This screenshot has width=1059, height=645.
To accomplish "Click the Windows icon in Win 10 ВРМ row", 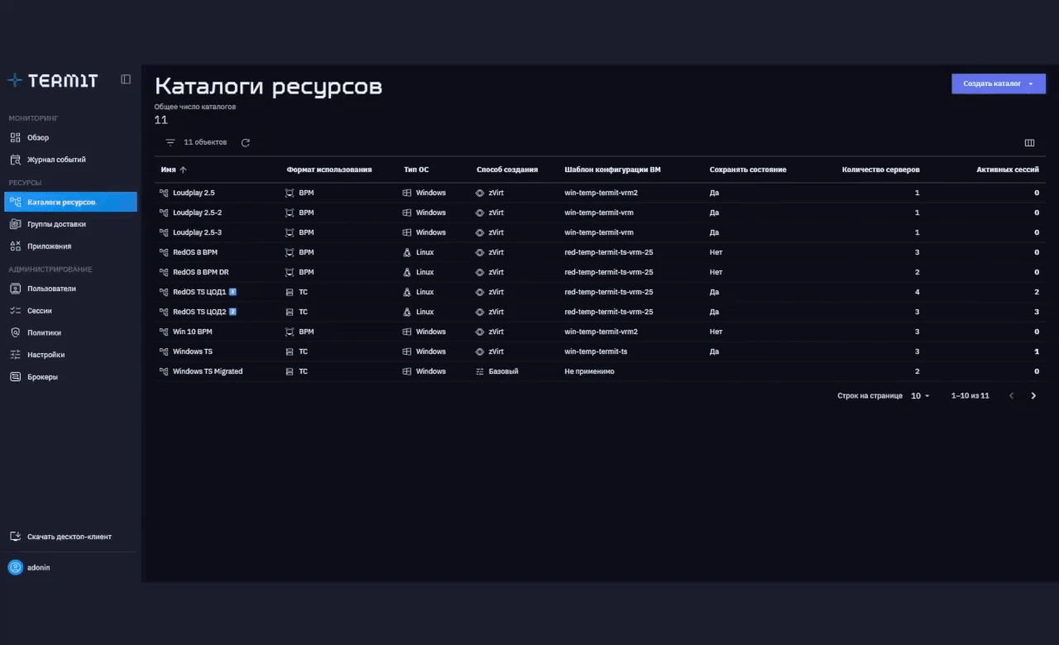I will [x=407, y=332].
